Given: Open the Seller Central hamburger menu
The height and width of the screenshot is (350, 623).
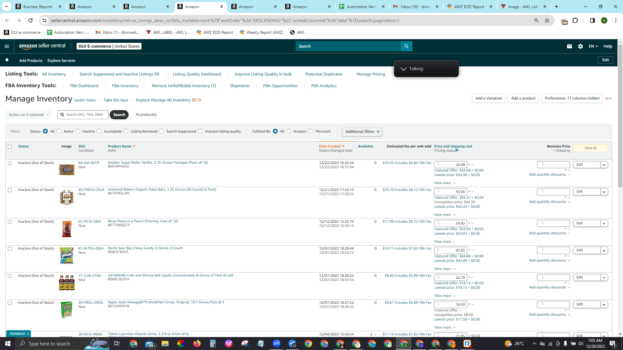Looking at the screenshot, I should pos(7,46).
